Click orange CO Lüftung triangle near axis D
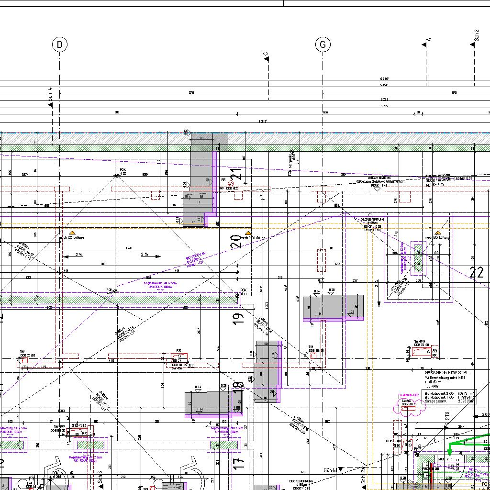The image size is (490, 490). (x=72, y=233)
